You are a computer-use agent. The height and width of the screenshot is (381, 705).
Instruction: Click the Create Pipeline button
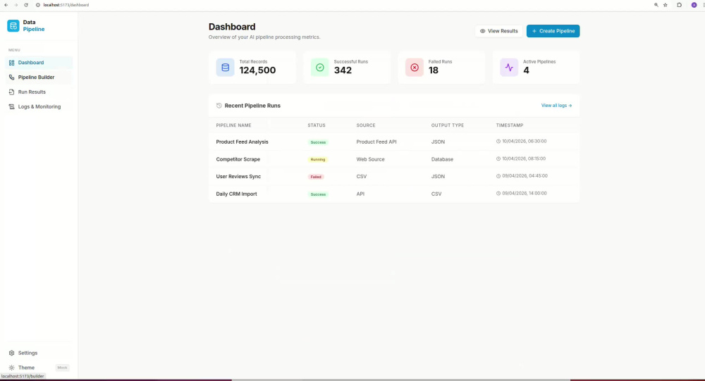tap(553, 31)
